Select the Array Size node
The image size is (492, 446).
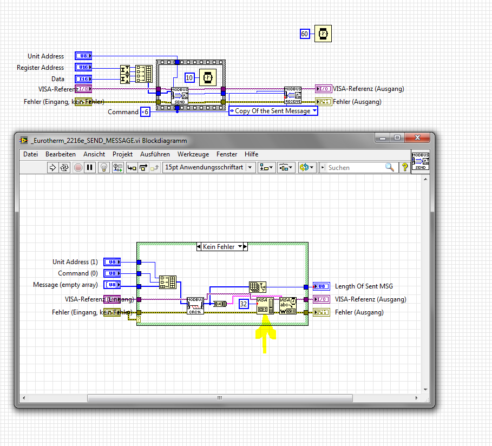[258, 287]
